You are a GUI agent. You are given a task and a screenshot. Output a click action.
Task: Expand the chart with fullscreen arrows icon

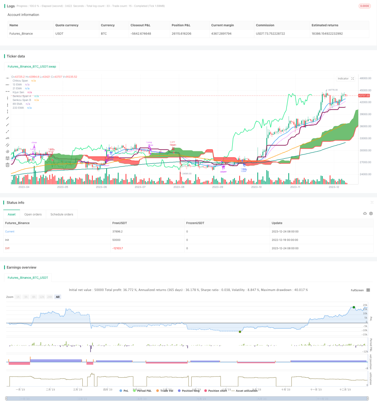(353, 79)
